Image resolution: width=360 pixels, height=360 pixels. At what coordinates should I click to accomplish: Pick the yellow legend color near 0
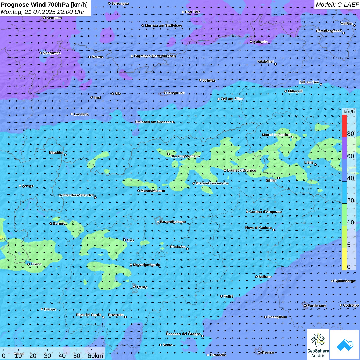tap(344, 259)
